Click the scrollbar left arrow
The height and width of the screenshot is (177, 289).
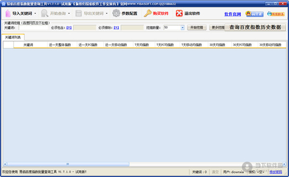pos(5,164)
